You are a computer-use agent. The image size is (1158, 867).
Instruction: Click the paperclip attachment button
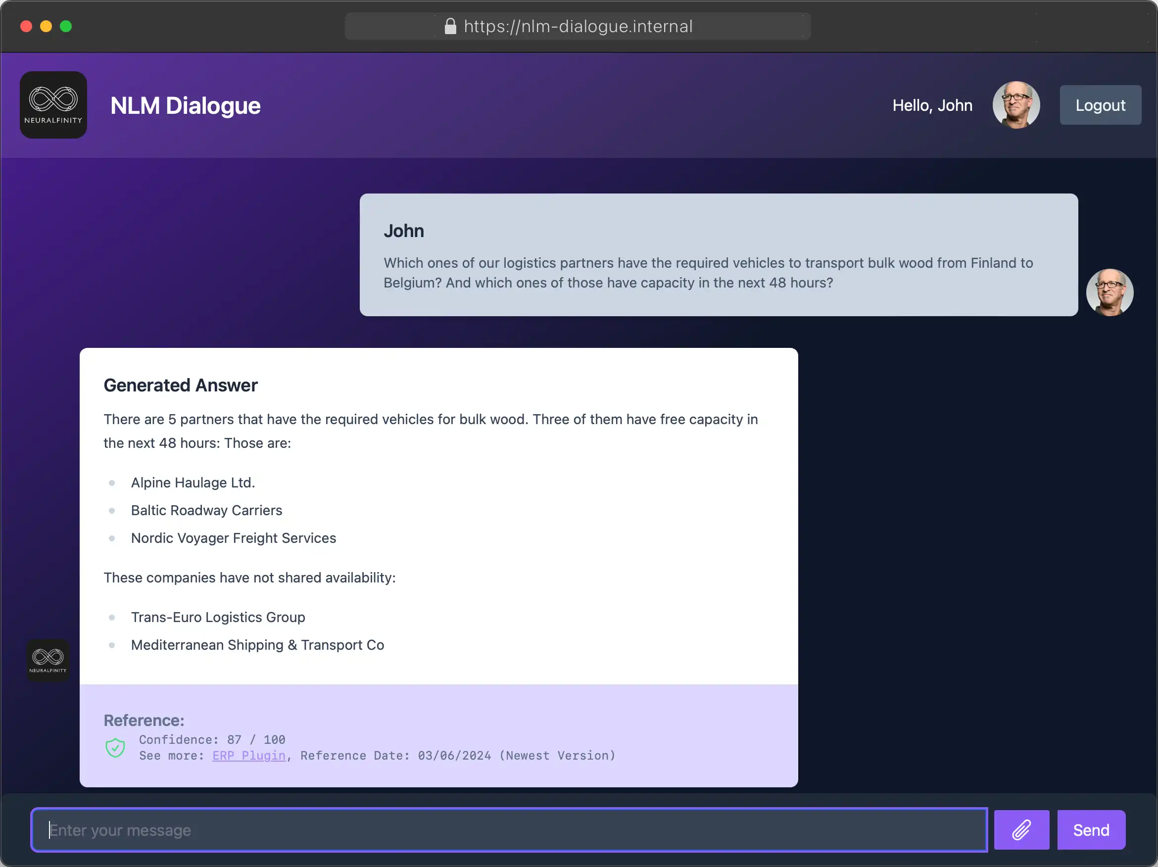point(1021,830)
